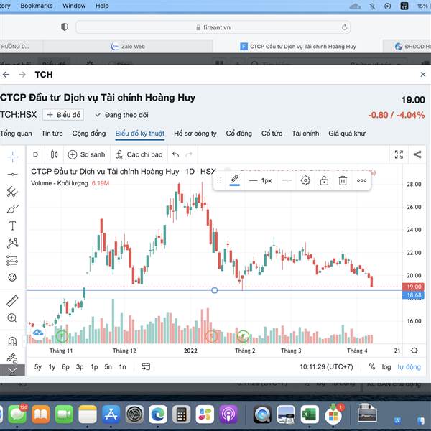Select the 3p time range
Screen dimensions: 431x431
tap(80, 367)
